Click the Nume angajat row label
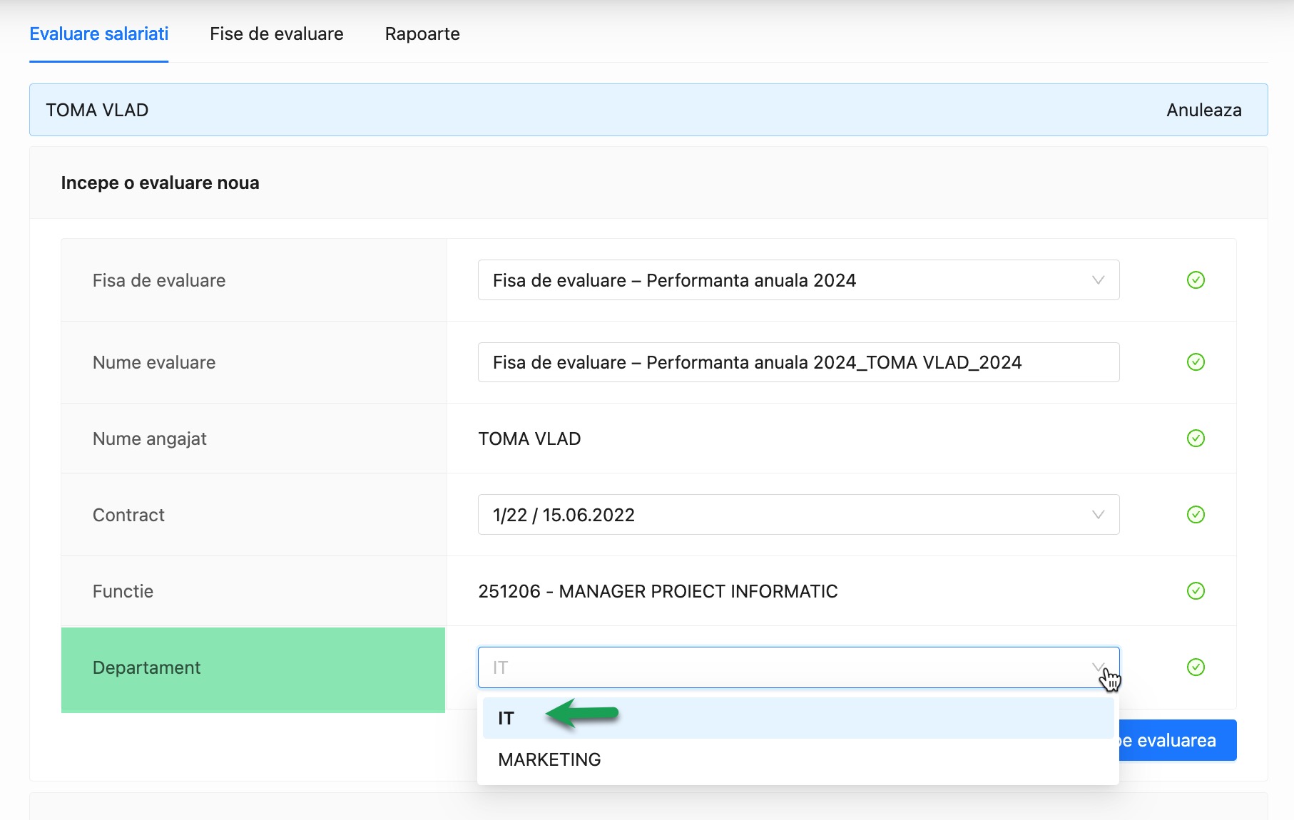The width and height of the screenshot is (1294, 820). [x=150, y=439]
